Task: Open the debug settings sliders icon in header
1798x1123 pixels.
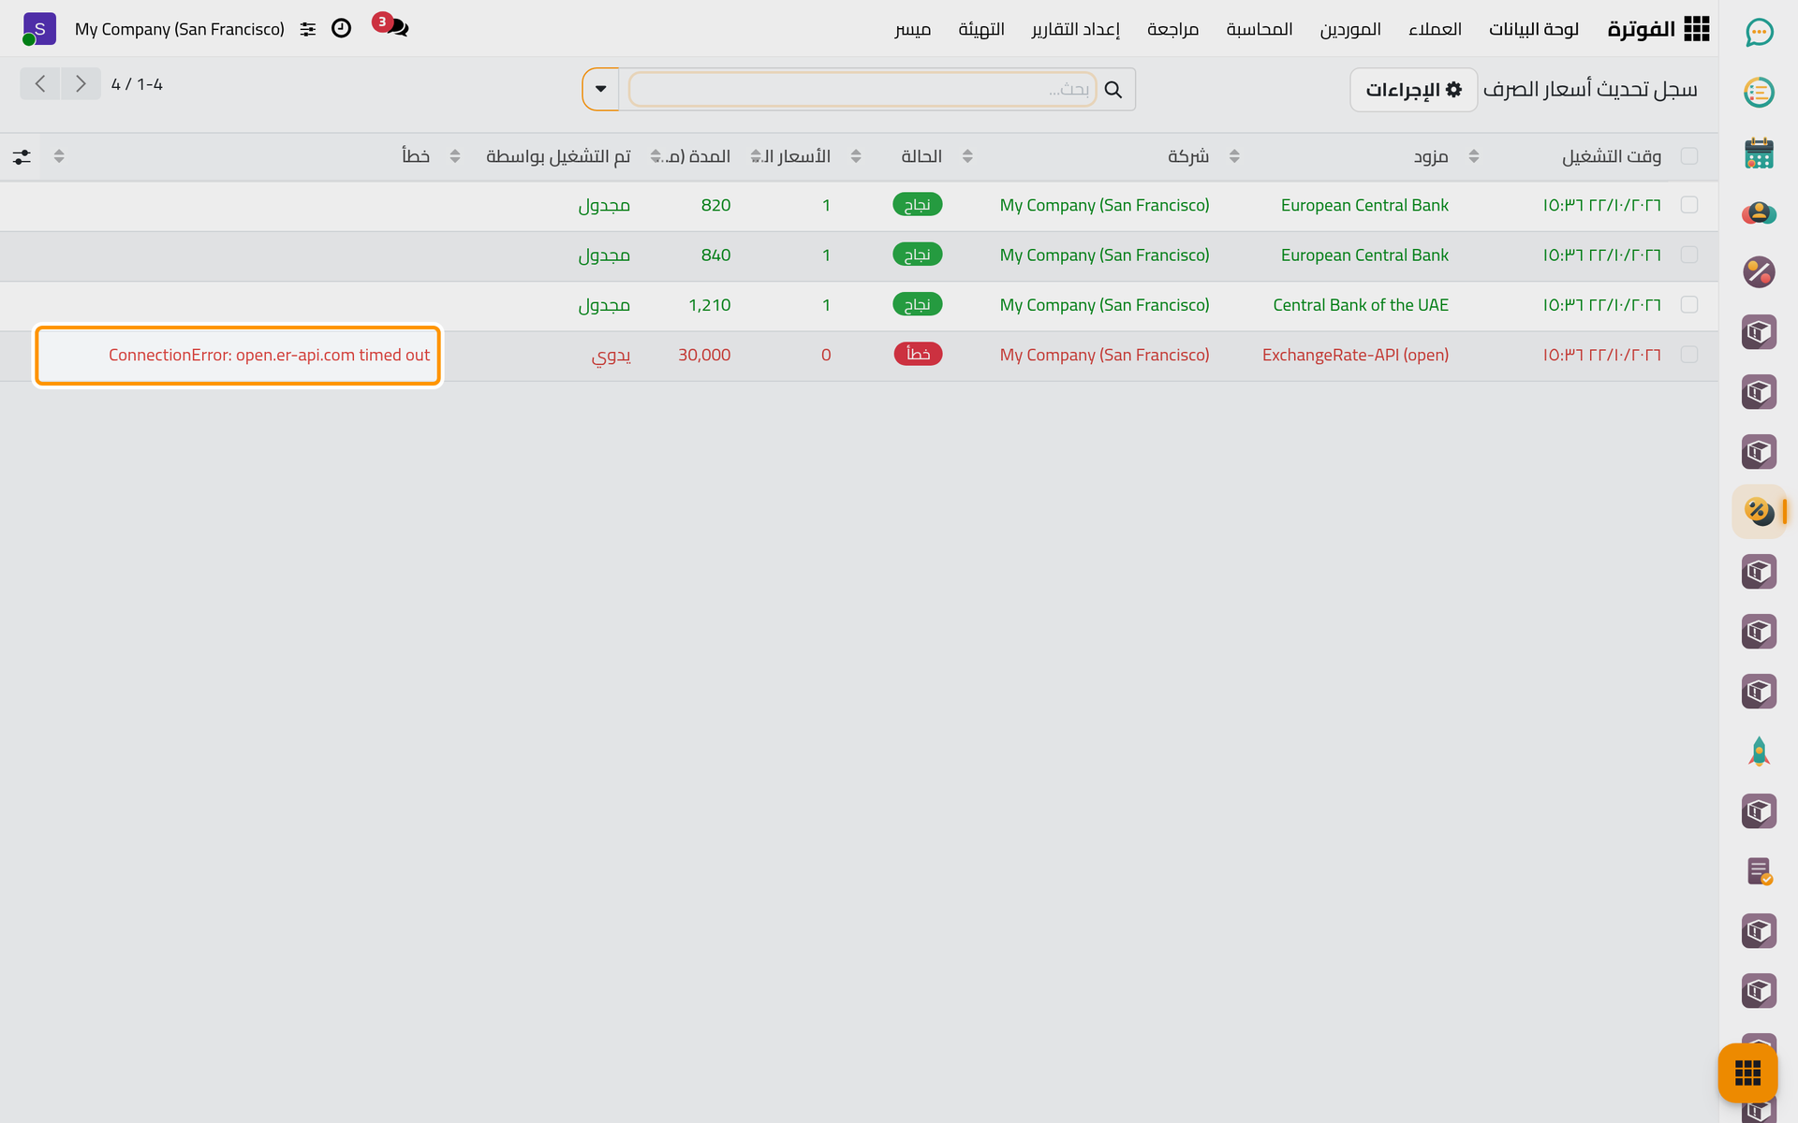Action: coord(307,29)
